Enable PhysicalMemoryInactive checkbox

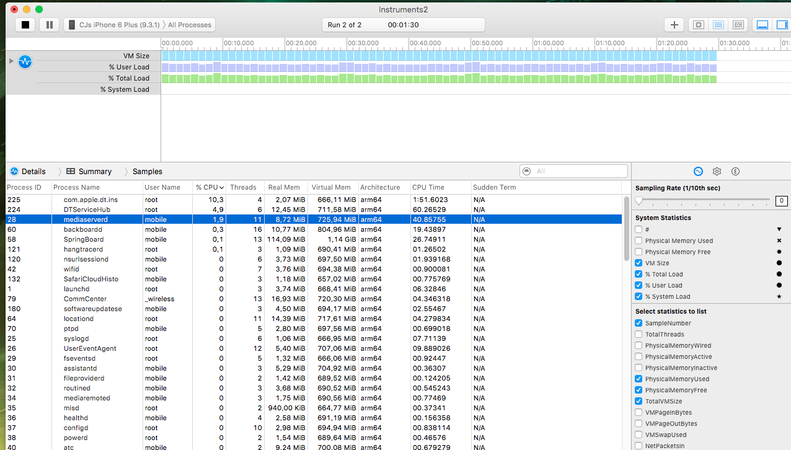point(639,368)
